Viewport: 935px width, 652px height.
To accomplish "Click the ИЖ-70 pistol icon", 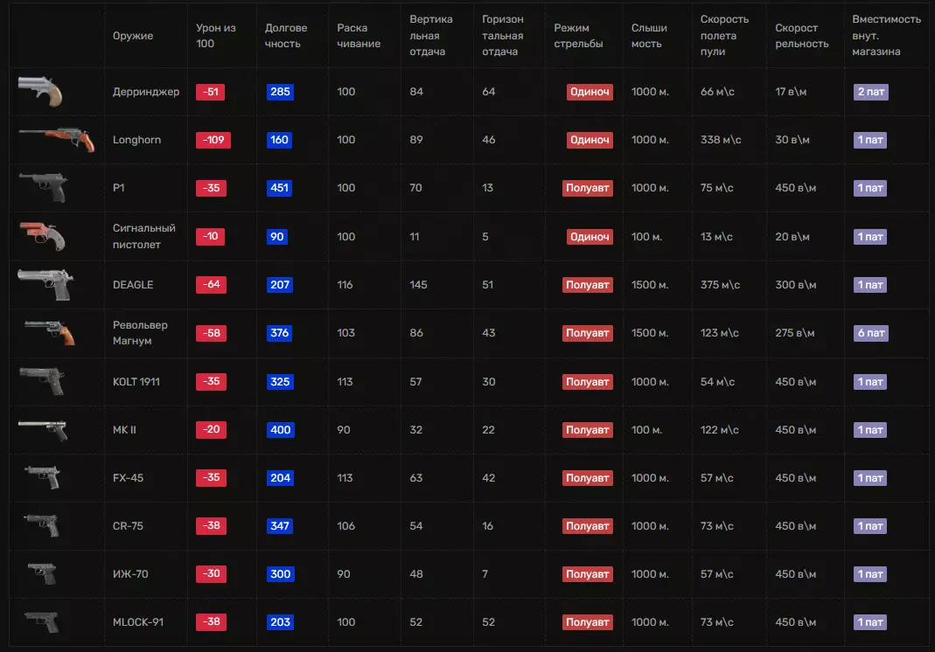I will [42, 573].
